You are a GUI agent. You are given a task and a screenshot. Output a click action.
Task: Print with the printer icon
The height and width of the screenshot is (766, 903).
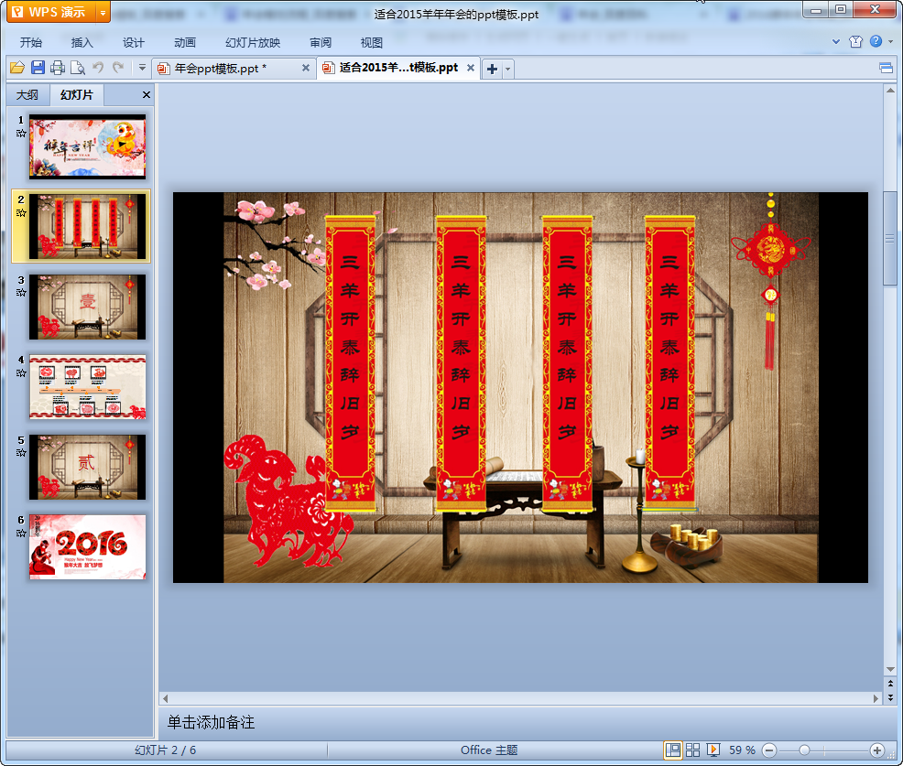pyautogui.click(x=58, y=68)
